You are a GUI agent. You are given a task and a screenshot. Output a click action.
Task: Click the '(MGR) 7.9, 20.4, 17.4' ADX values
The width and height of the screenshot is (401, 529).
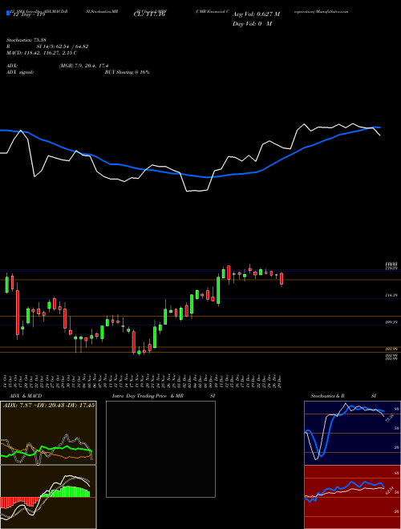tap(83, 66)
